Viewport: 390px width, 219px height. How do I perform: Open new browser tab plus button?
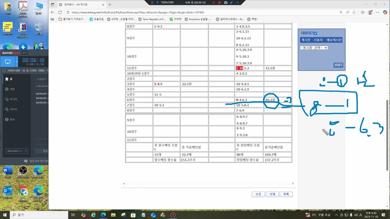[x=110, y=5]
